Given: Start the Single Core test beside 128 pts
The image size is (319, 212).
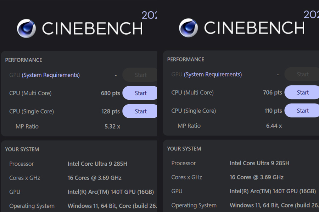Looking at the screenshot, I should (140, 111).
